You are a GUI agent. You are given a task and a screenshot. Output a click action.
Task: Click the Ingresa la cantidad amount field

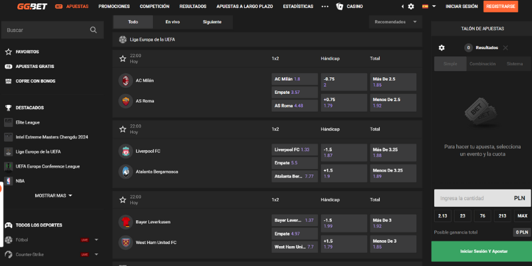coord(483,198)
